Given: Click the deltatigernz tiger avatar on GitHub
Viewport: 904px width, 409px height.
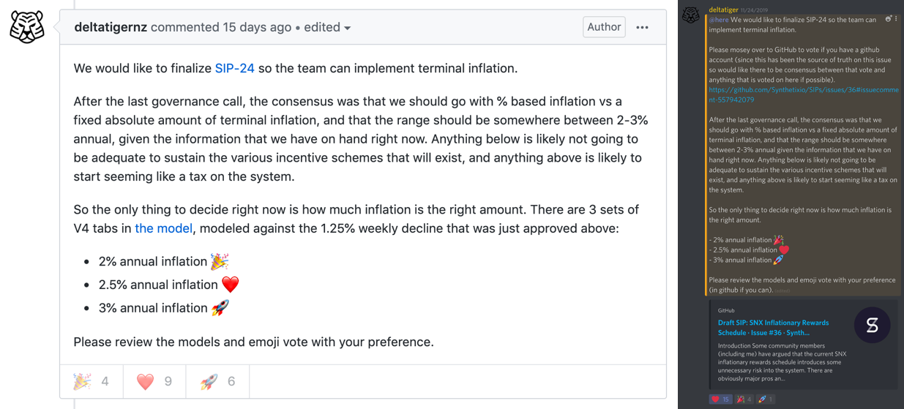Looking at the screenshot, I should (27, 27).
